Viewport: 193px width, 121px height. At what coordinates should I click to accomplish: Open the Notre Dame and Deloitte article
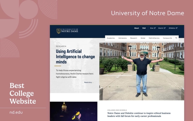coord(139,115)
